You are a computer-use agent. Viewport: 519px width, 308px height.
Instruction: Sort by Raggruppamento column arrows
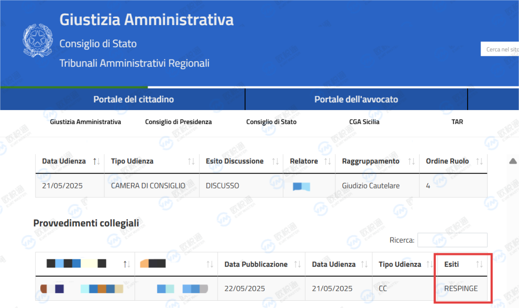tap(411, 161)
